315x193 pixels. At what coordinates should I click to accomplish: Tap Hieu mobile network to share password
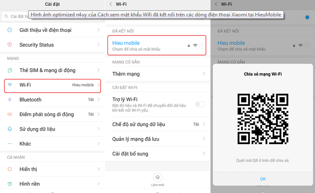[157, 46]
